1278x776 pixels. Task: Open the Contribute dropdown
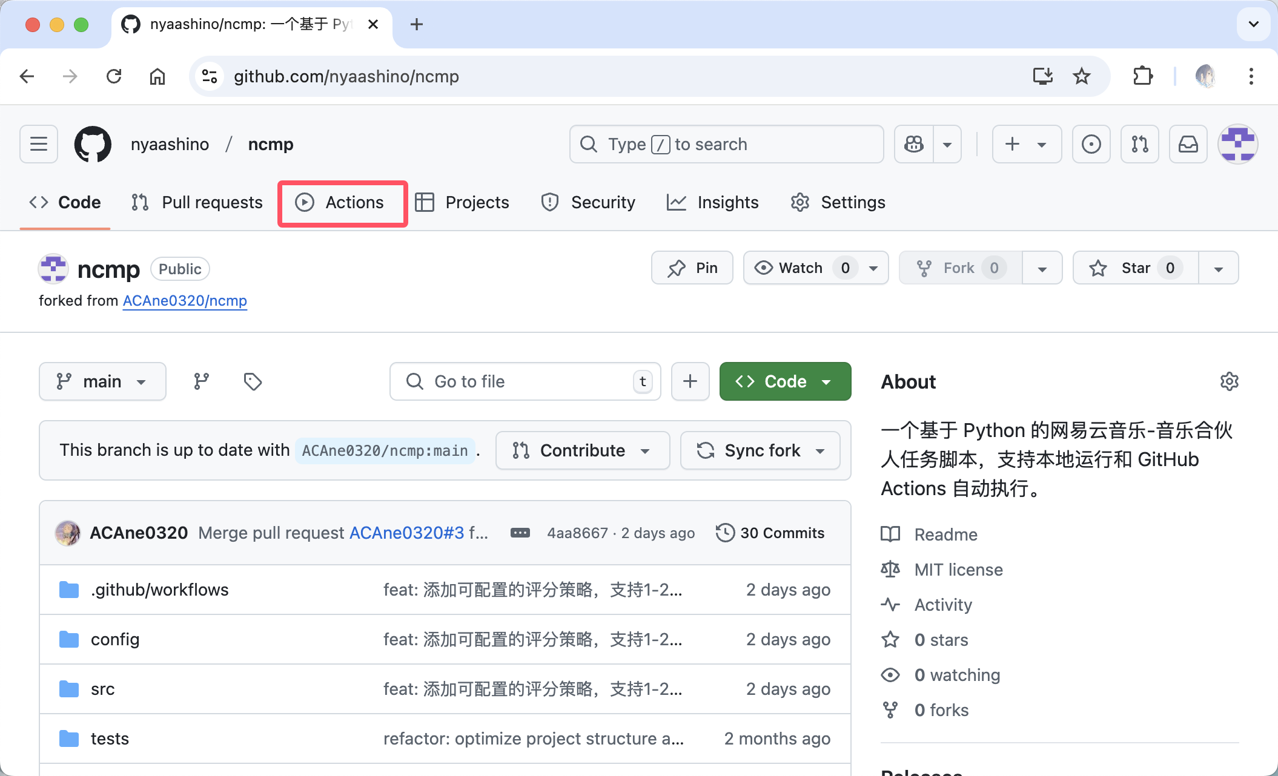[583, 450]
